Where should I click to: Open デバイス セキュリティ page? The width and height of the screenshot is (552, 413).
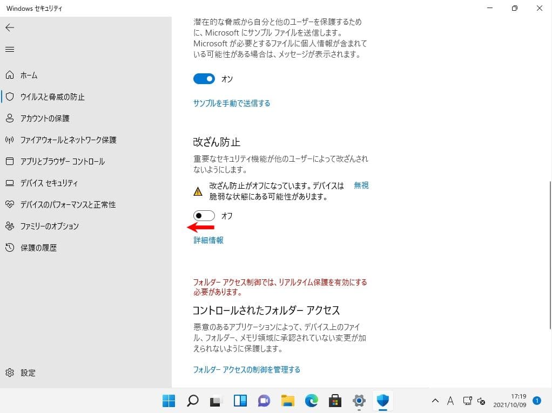pos(49,183)
